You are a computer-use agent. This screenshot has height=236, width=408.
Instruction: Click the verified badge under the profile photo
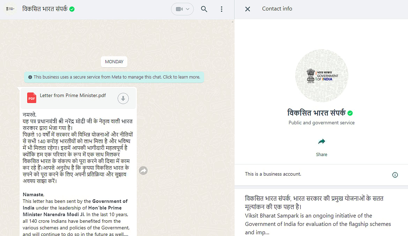[x=350, y=113]
